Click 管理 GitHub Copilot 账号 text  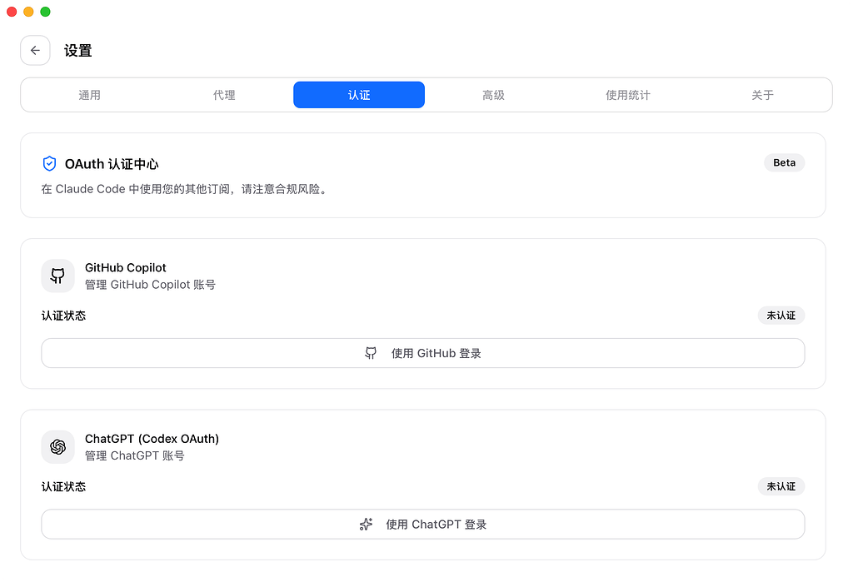(x=150, y=285)
